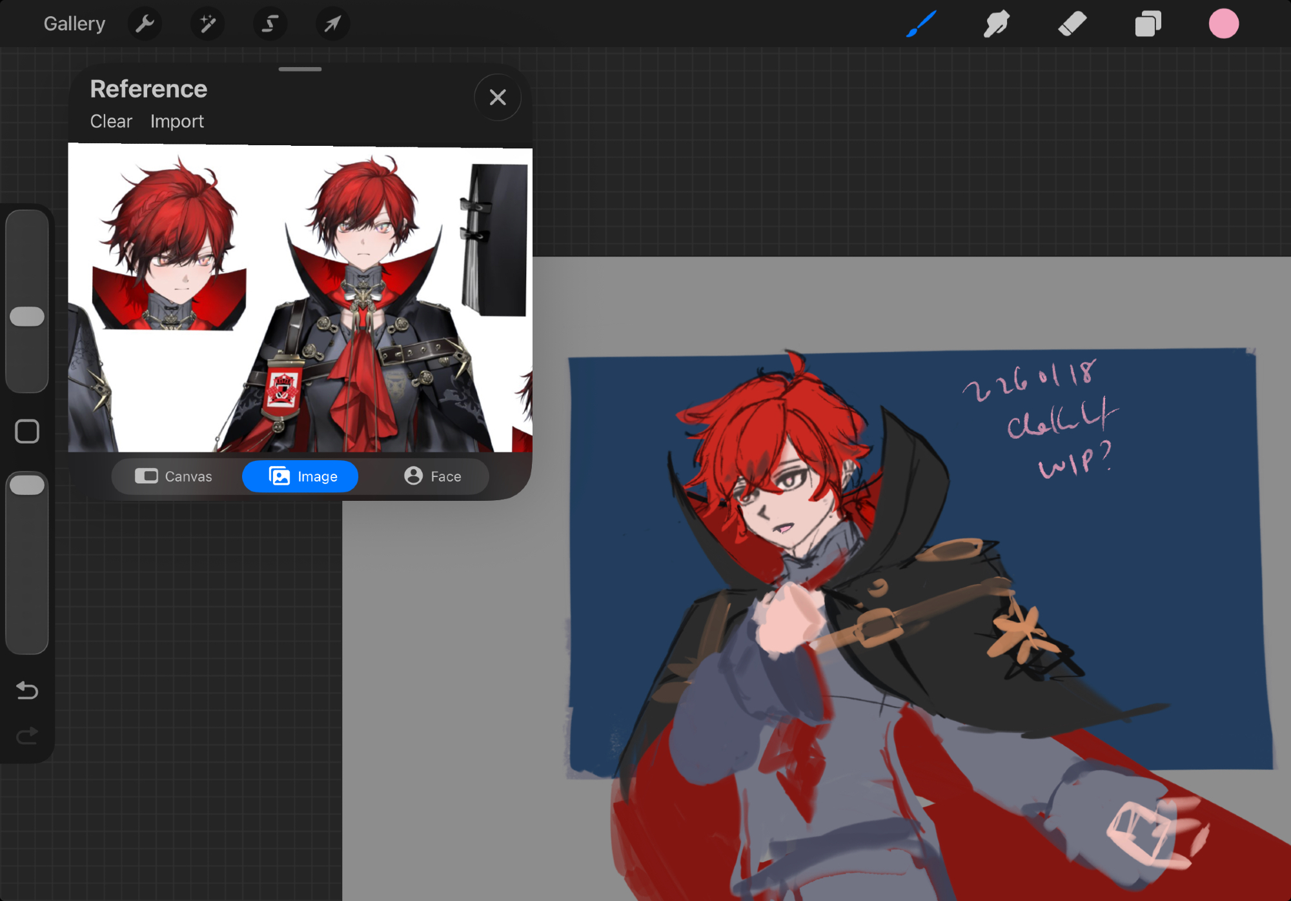Select the Smudge tool
Viewport: 1291px width, 901px height.
pos(996,24)
